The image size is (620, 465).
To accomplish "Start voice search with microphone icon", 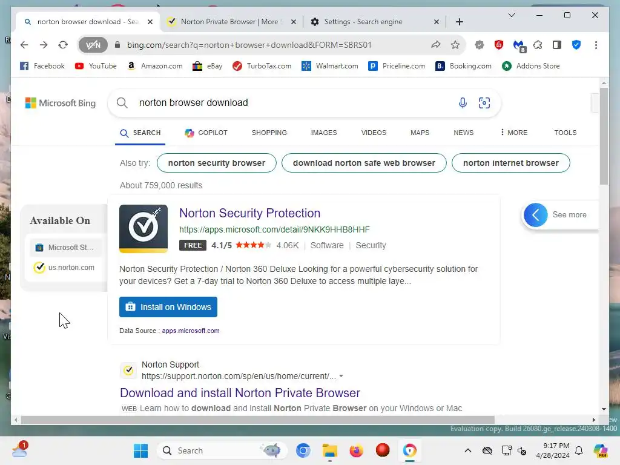I will pyautogui.click(x=463, y=103).
